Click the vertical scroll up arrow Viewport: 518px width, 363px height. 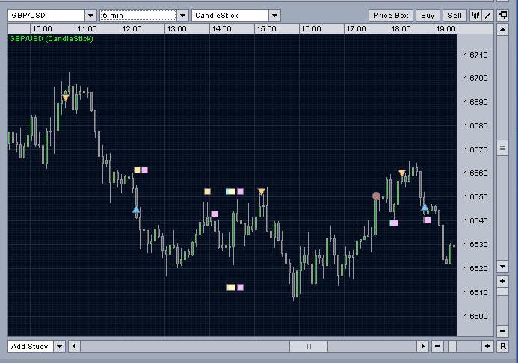[x=502, y=29]
